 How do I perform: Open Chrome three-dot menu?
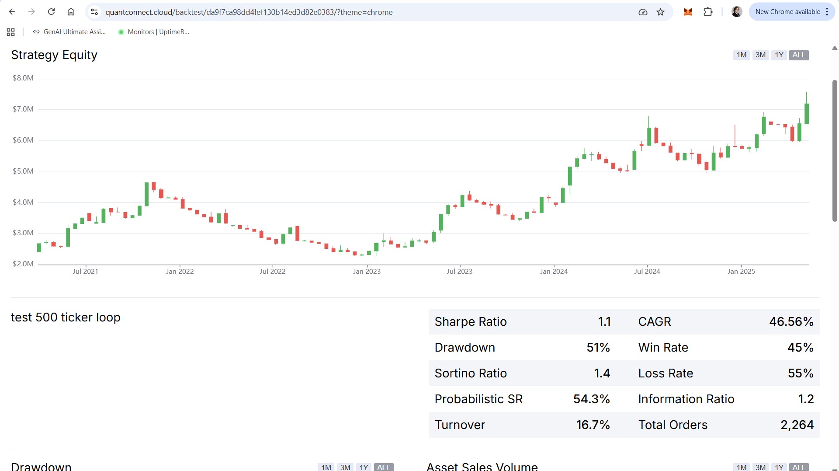827,12
